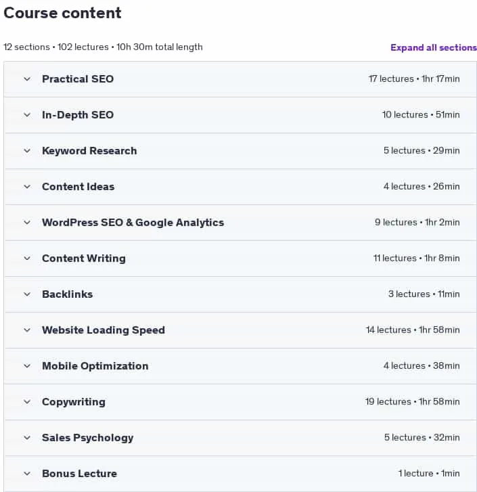Click the Mobile Optimization chevron icon

click(x=27, y=366)
